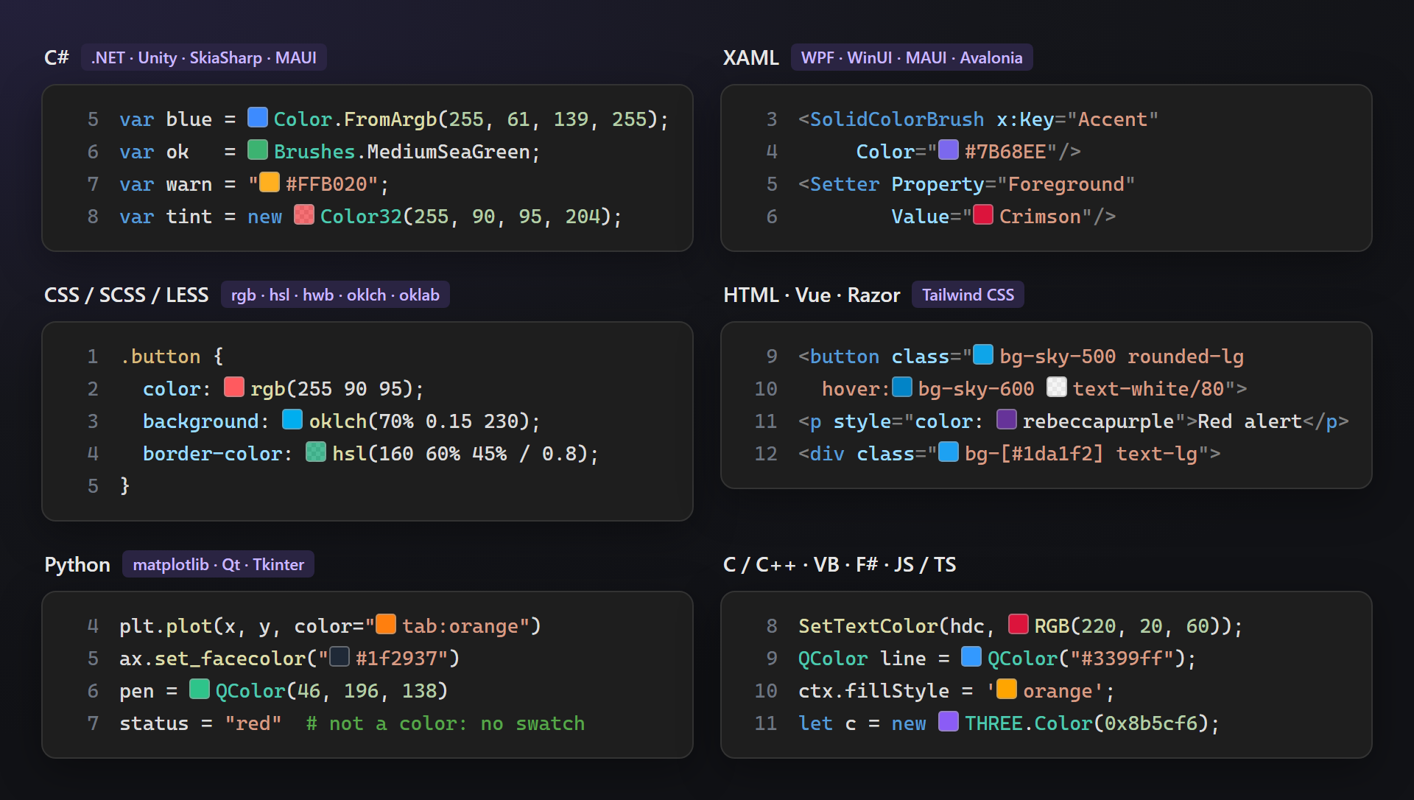This screenshot has height=800, width=1414.
Task: Click the .NET · Unity · SkiaSharp · MAUI badge
Action: (204, 57)
